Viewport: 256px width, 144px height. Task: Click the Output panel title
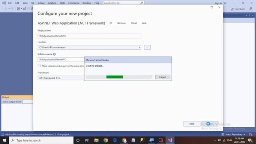coord(6,97)
